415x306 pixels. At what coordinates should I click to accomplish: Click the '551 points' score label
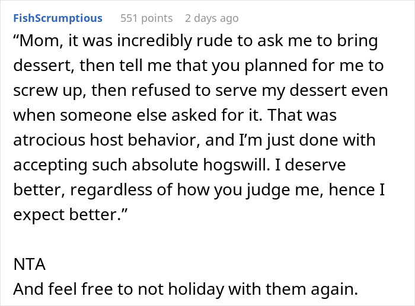(146, 18)
